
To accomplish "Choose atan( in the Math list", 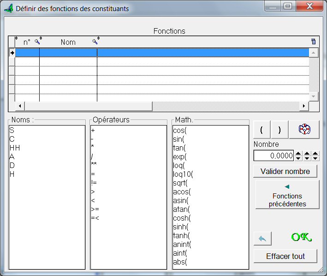I will coord(181,209).
